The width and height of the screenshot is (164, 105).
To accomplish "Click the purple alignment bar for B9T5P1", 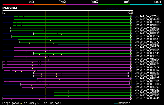I will 67,82.
